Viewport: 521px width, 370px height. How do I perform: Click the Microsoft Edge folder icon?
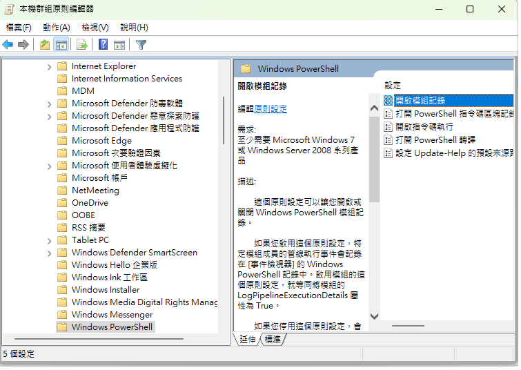62,141
